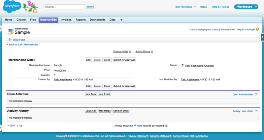Open Terms of Use footer link
The image size is (264, 140).
tap(180, 136)
